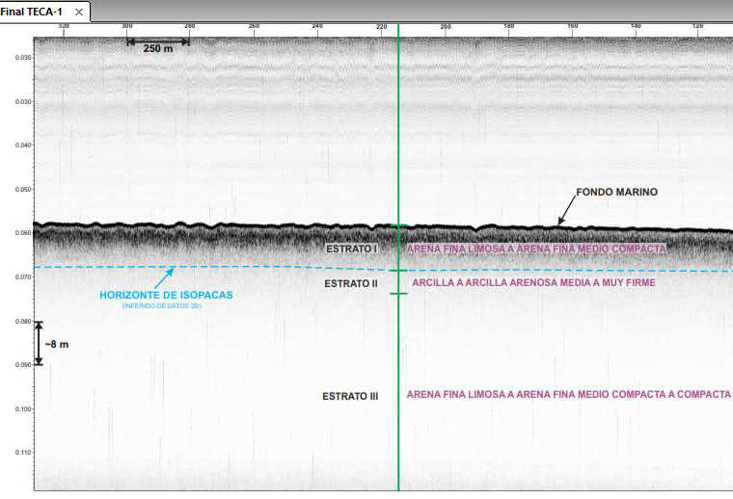The image size is (733, 499).
Task: Click the FONDO MARINO label
Action: [x=616, y=192]
